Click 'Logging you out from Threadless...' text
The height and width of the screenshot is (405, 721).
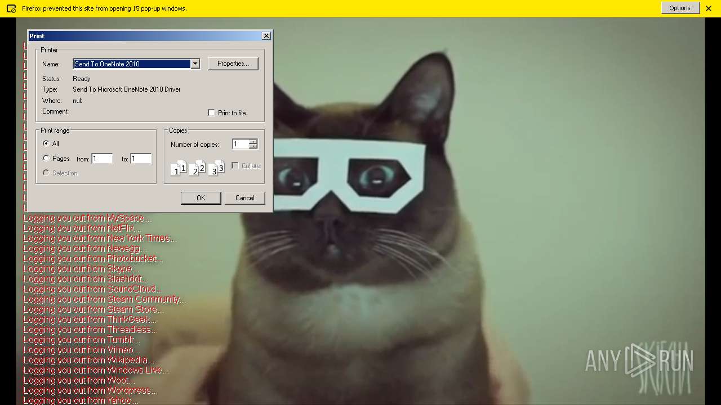pos(90,330)
